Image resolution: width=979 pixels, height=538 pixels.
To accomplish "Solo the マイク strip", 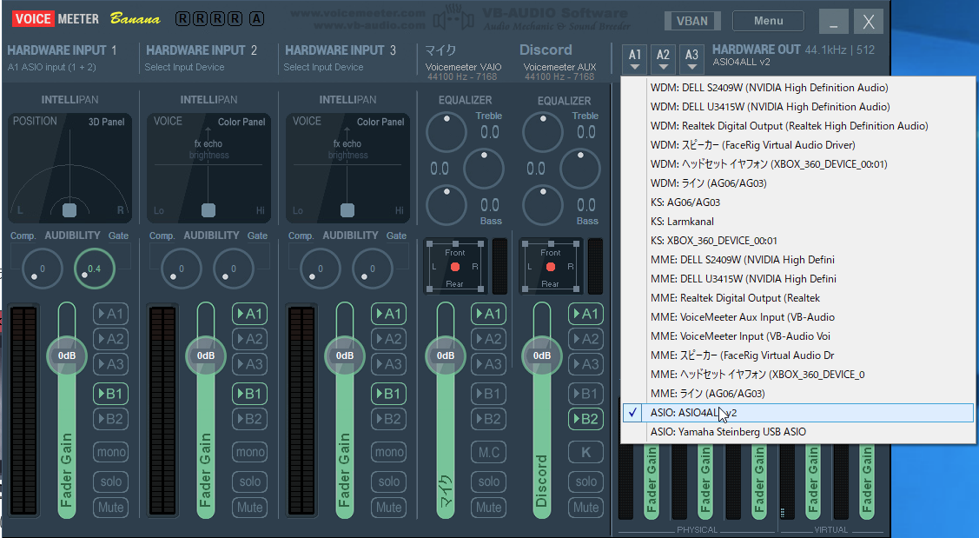I will (488, 482).
